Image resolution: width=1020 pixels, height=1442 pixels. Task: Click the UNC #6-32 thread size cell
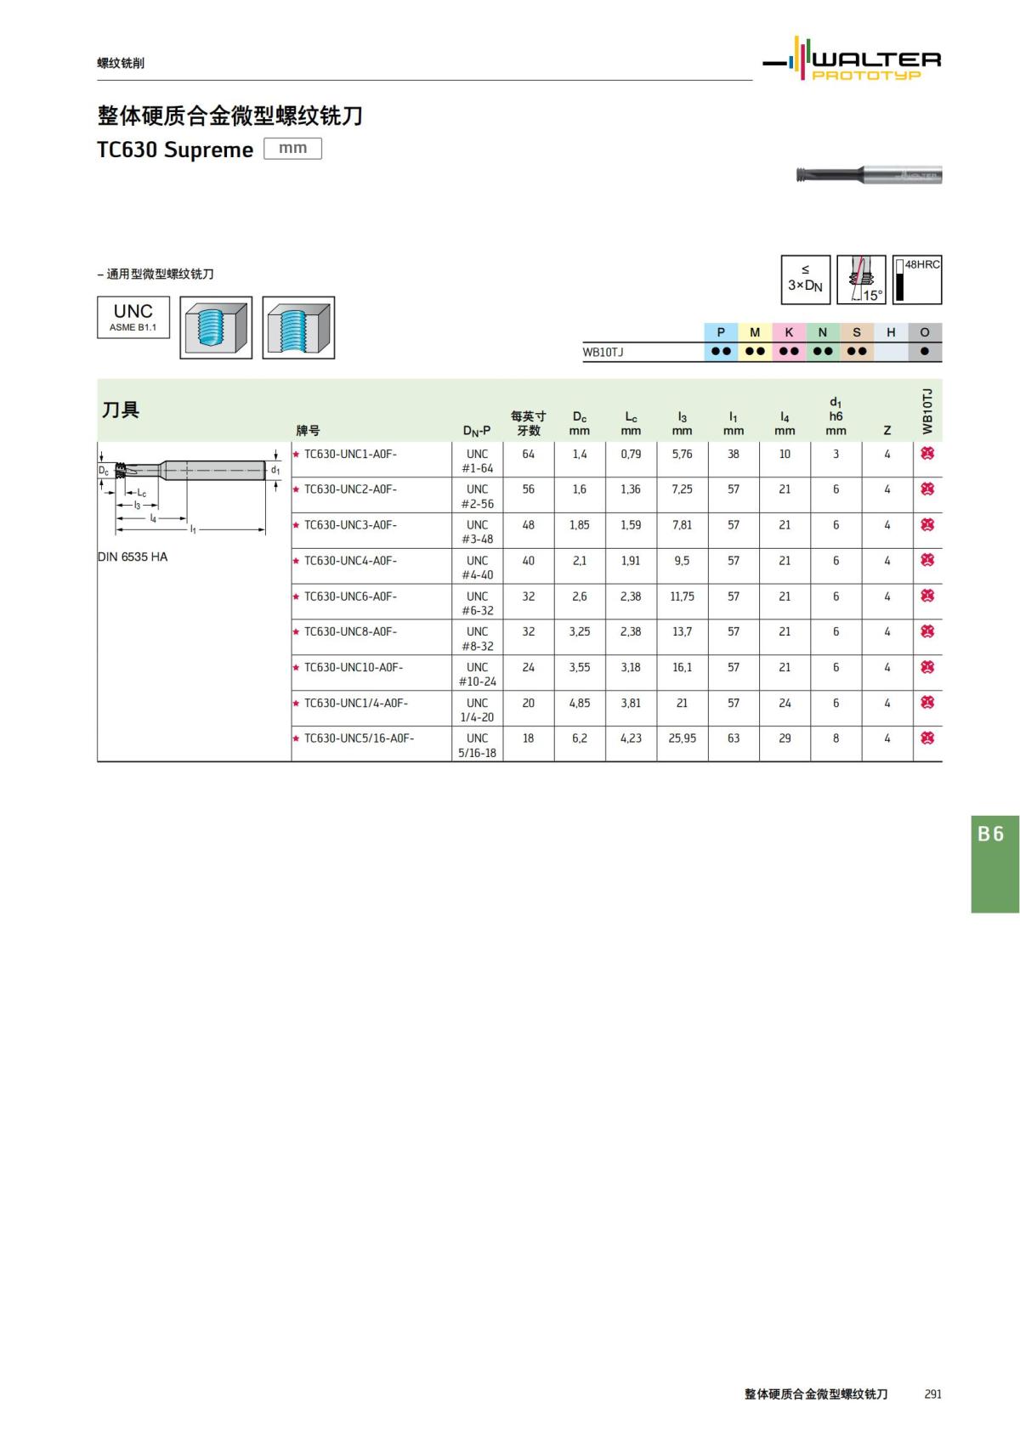(x=477, y=603)
